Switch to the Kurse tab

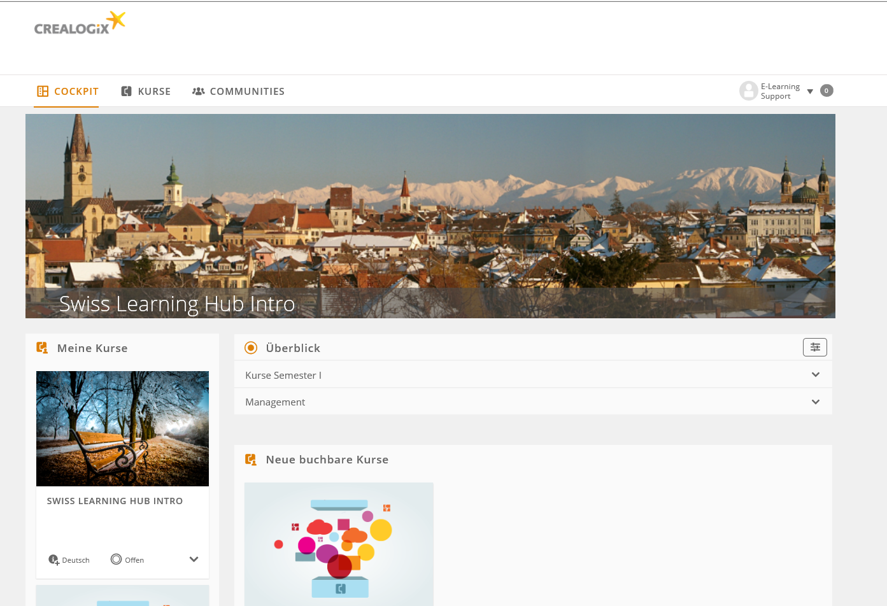tap(154, 91)
